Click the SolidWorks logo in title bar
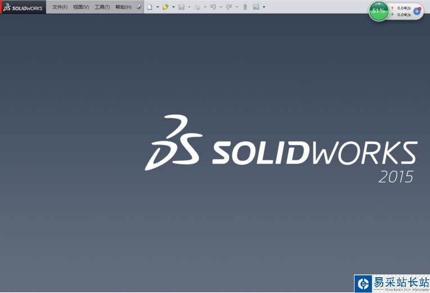This screenshot has height=293, width=430. coord(23,7)
